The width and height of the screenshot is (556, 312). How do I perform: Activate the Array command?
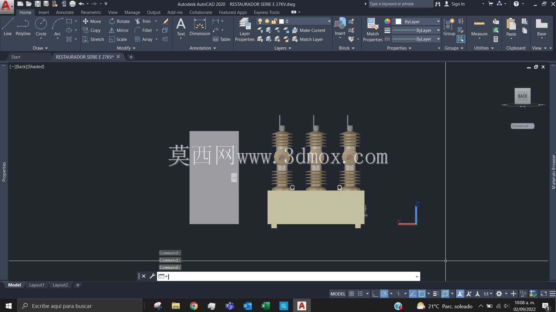tap(144, 39)
